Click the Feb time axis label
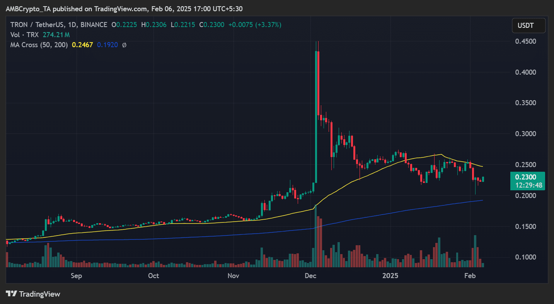 (x=469, y=276)
